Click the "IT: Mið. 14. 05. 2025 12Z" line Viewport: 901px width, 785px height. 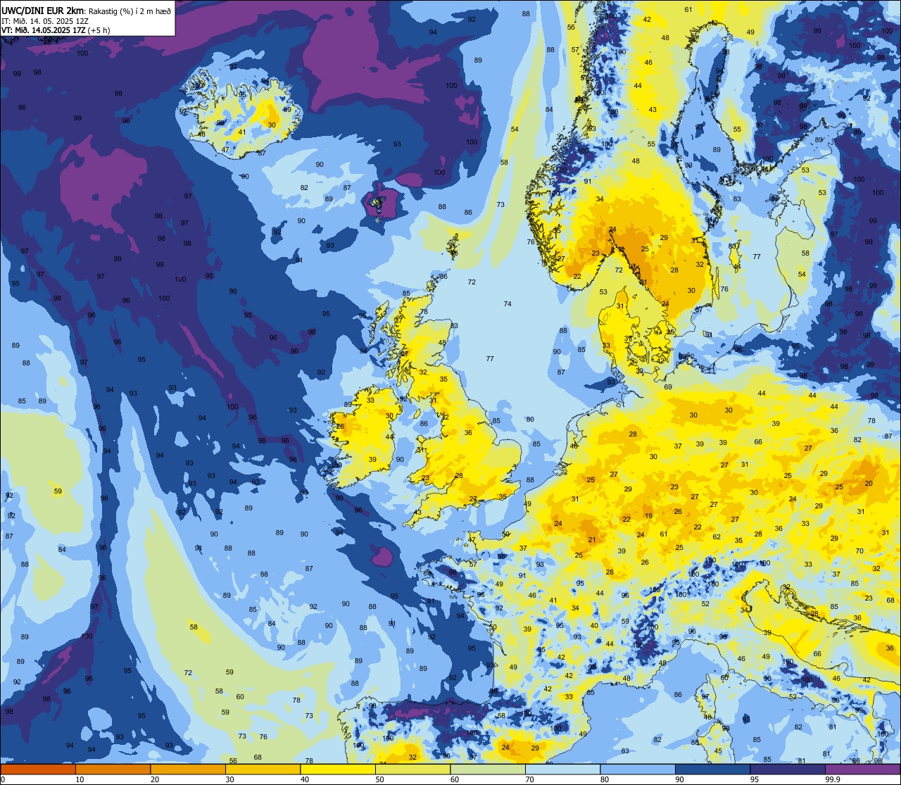[44, 21]
